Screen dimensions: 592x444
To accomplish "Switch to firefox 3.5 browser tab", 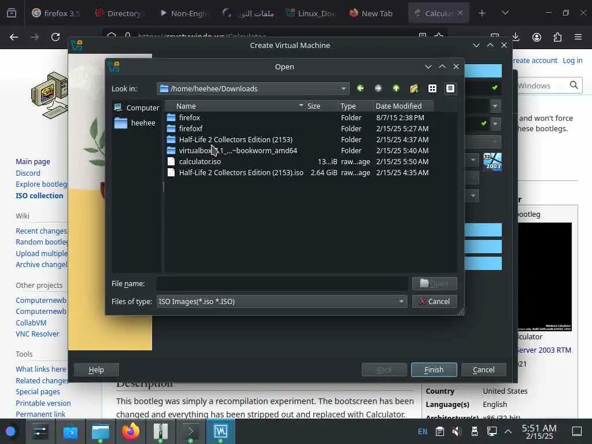I will [x=56, y=13].
